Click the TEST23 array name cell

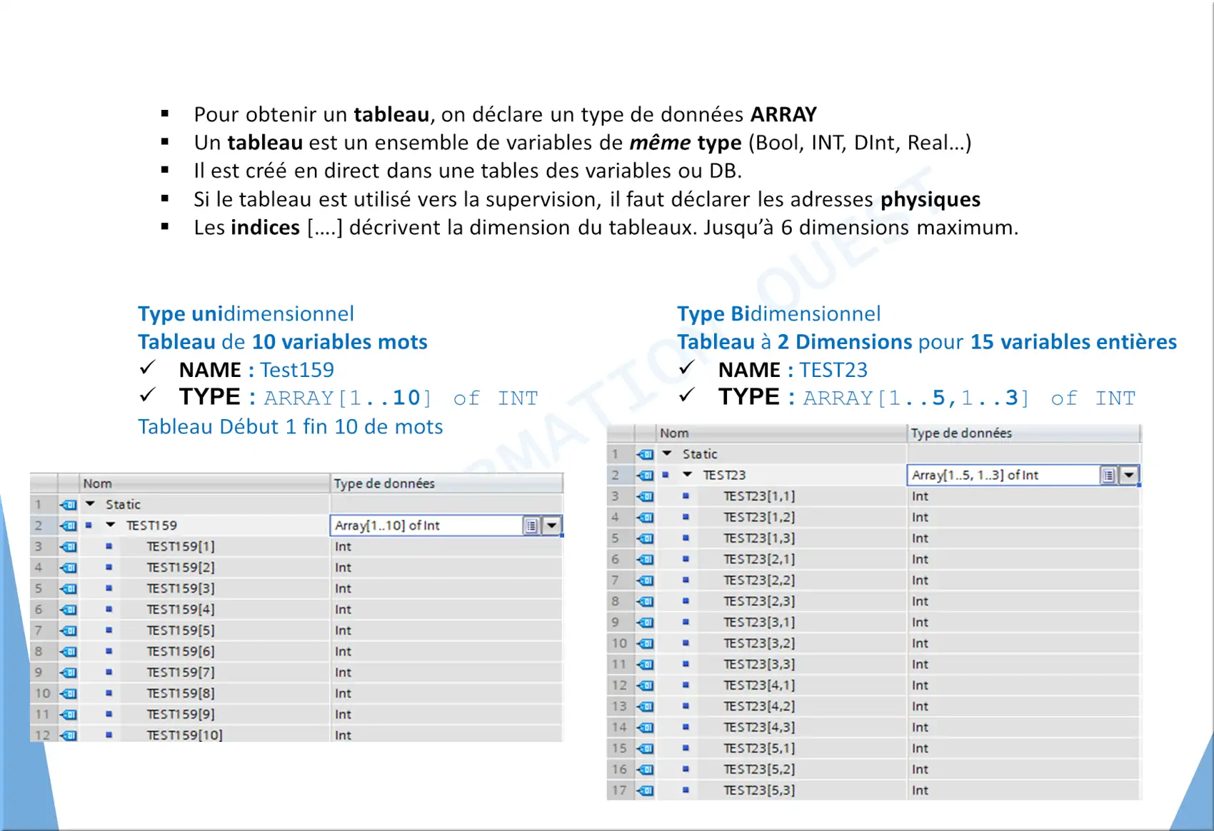(724, 475)
